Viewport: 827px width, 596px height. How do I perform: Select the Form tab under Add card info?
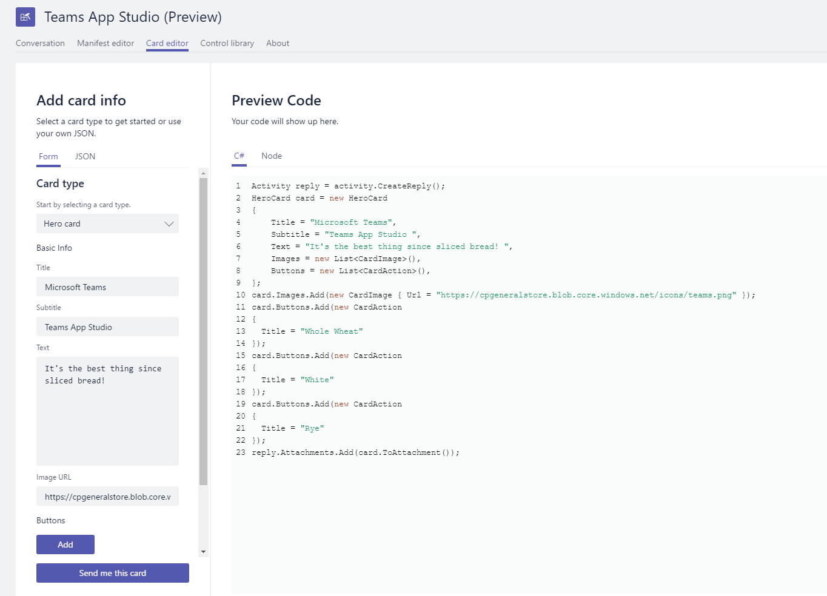click(48, 156)
